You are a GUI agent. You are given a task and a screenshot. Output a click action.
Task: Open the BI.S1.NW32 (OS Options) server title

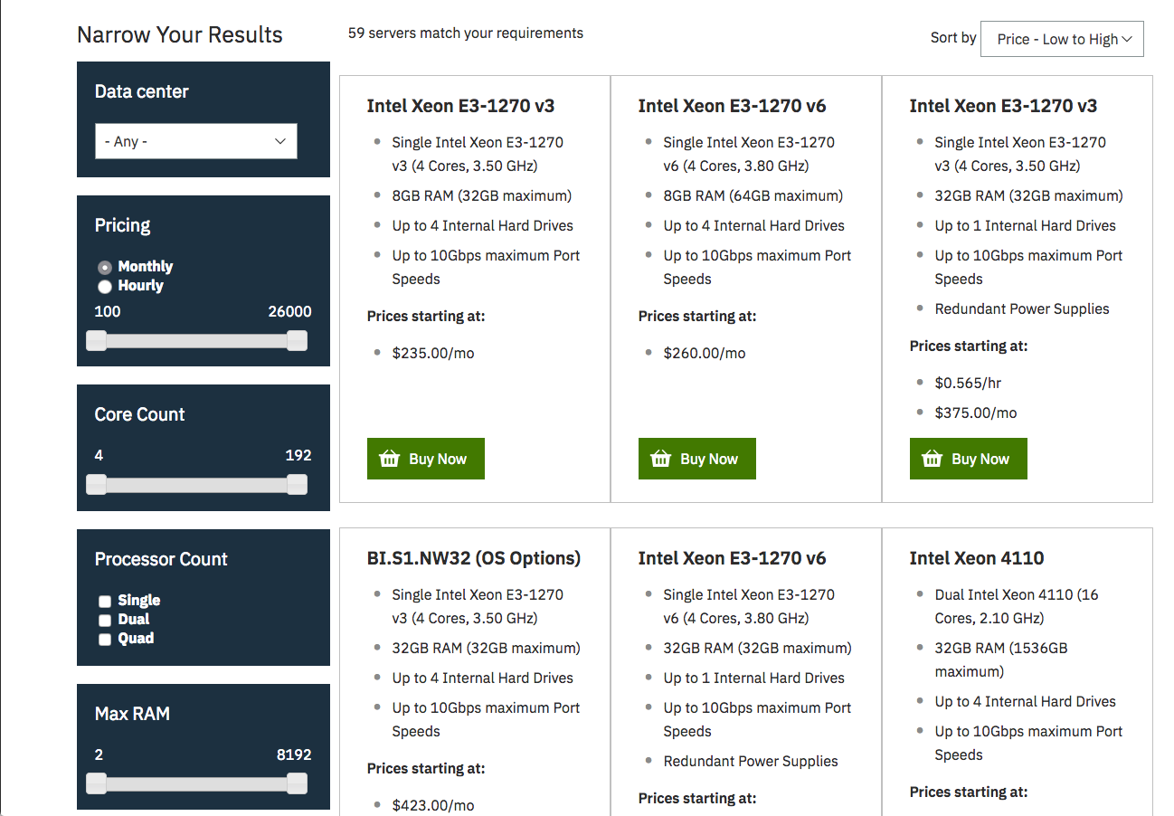tap(473, 558)
